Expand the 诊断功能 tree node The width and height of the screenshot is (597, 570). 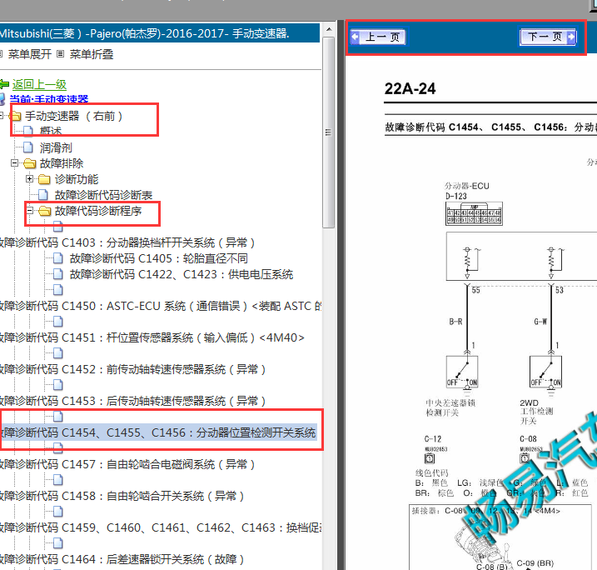29,179
